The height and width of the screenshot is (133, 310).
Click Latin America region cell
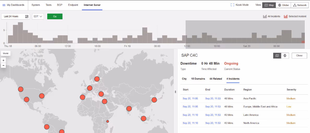coord(251,115)
